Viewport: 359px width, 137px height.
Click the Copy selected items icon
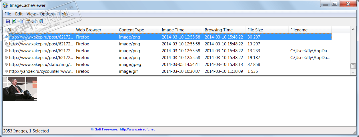click(21, 21)
